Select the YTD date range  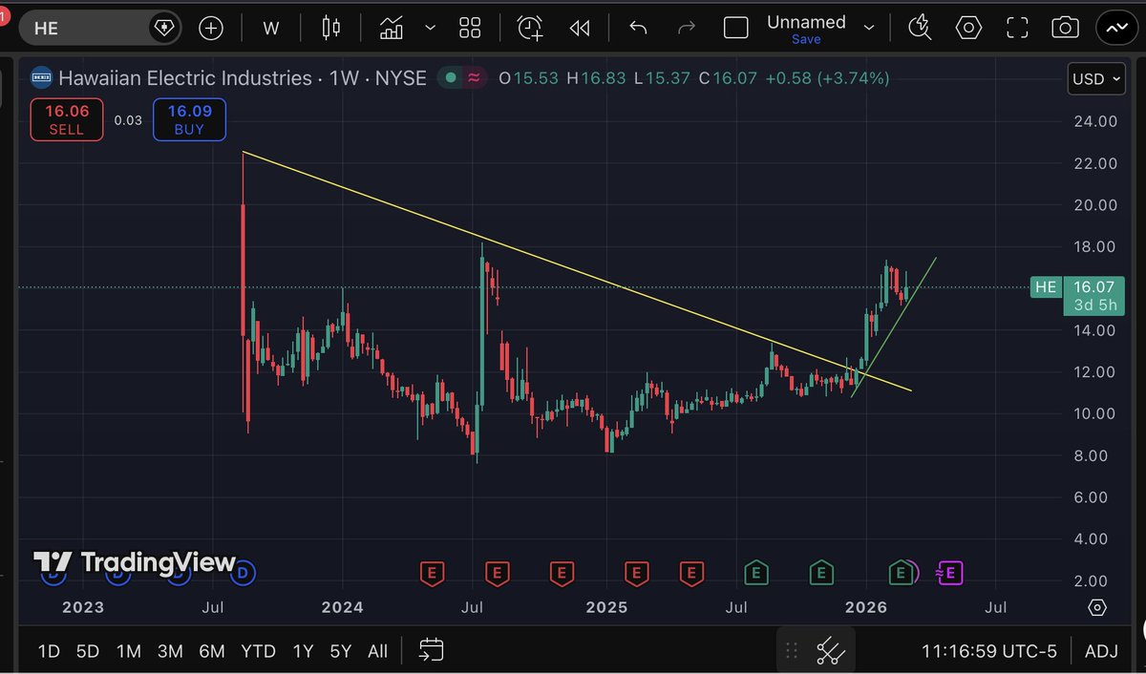pyautogui.click(x=259, y=651)
